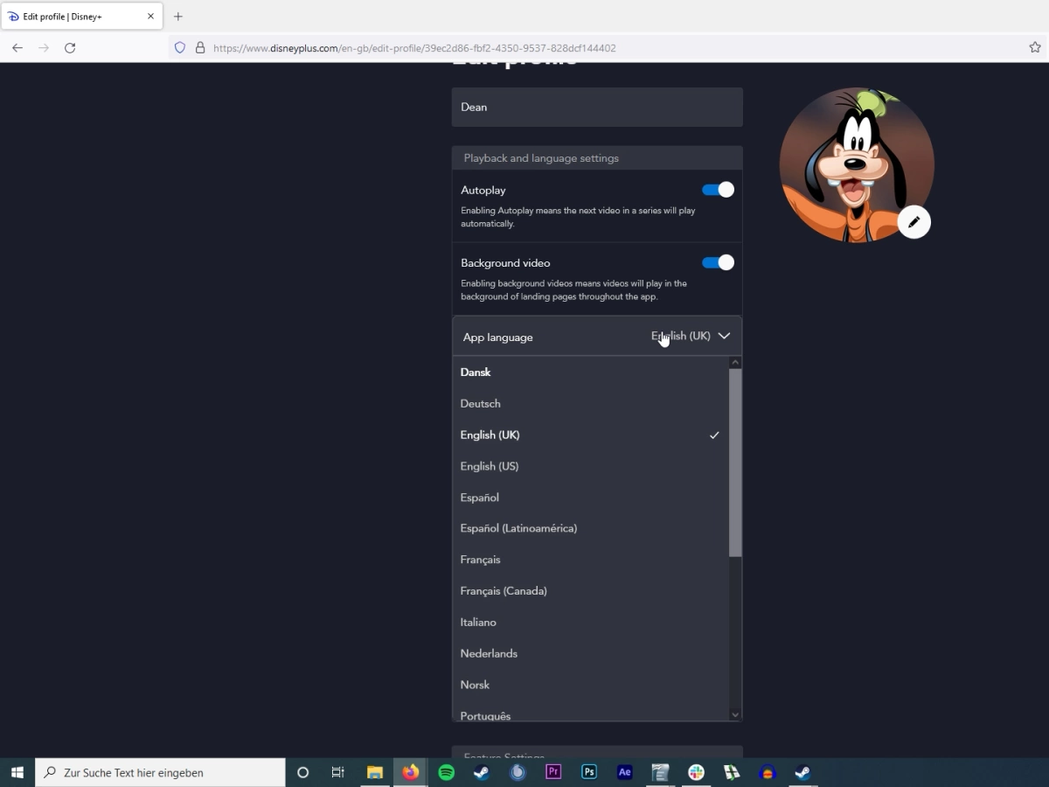Open Premiere Pro from the taskbar
Image resolution: width=1049 pixels, height=787 pixels.
coord(552,772)
